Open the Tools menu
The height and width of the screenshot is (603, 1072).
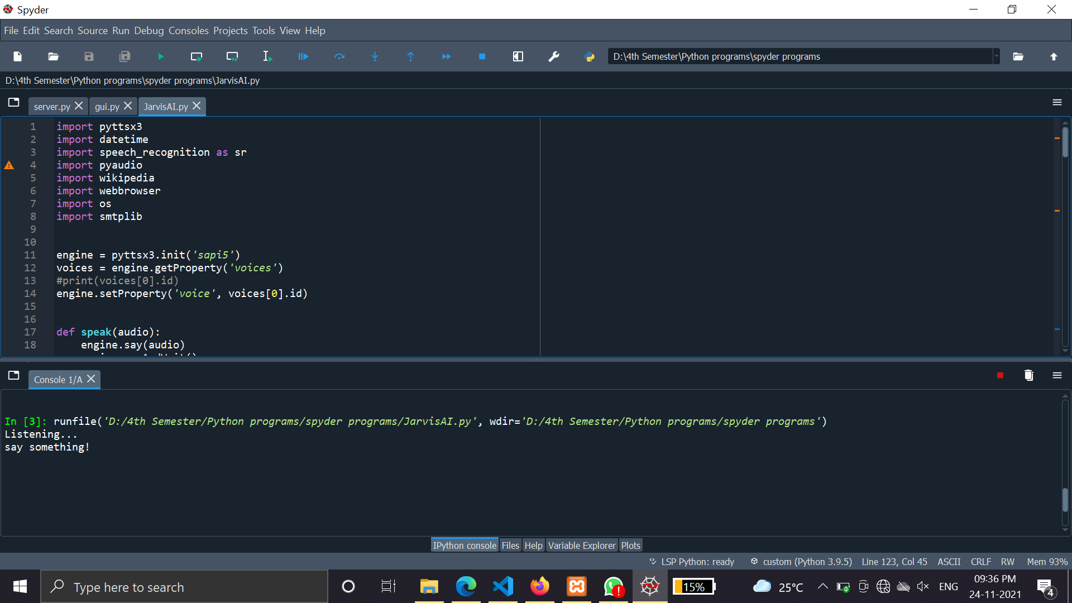pyautogui.click(x=264, y=31)
